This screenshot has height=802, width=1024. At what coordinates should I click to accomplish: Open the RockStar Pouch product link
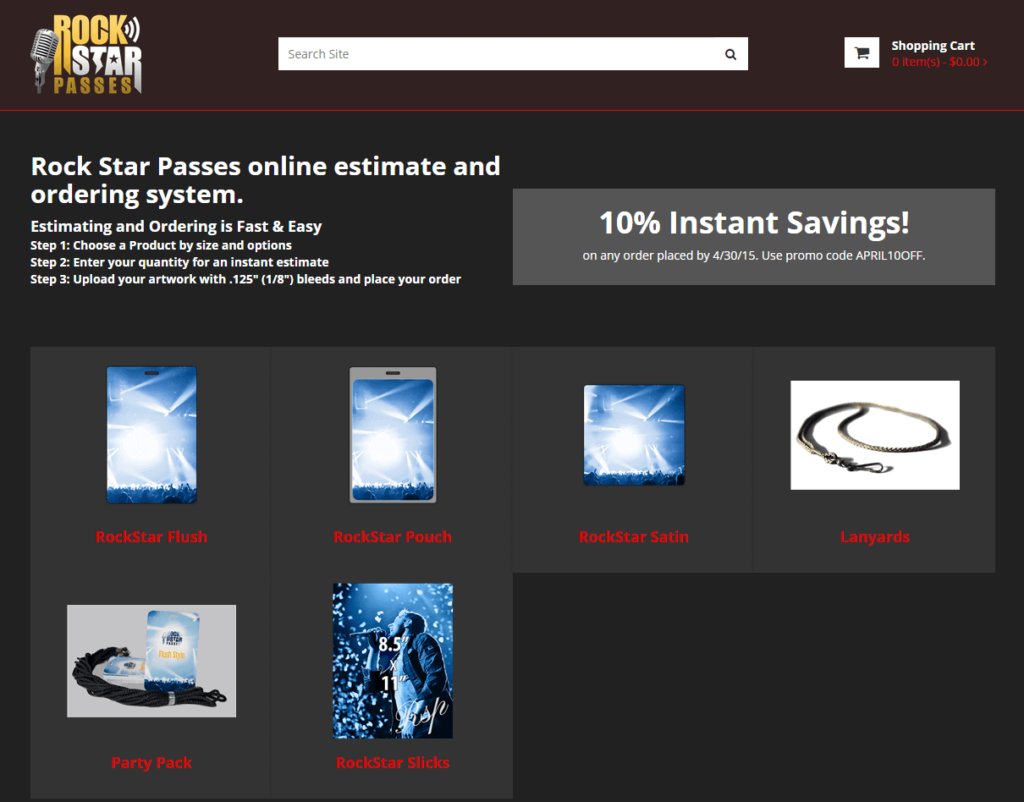point(393,536)
